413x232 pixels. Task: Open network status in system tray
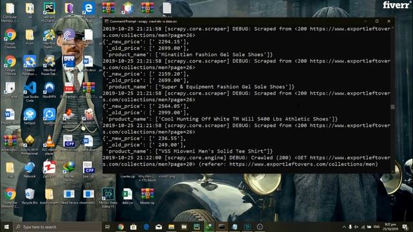(363, 227)
